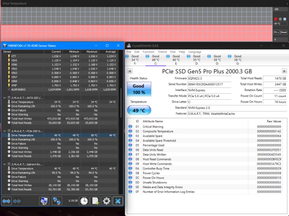Image resolution: width=289 pixels, height=216 pixels.
Task: Select the Composite Temperature attribute row
Action: pyautogui.click(x=205, y=132)
